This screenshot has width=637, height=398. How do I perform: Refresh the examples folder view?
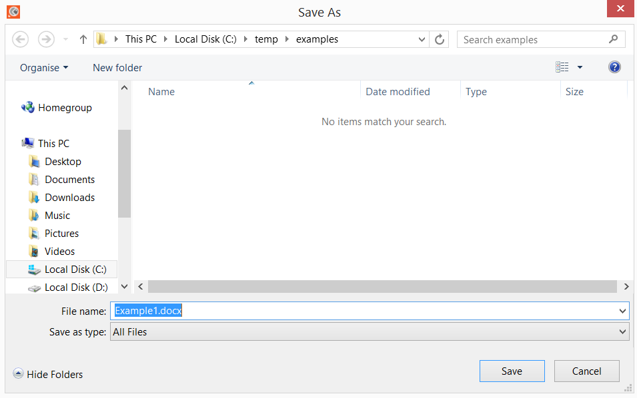pos(440,39)
